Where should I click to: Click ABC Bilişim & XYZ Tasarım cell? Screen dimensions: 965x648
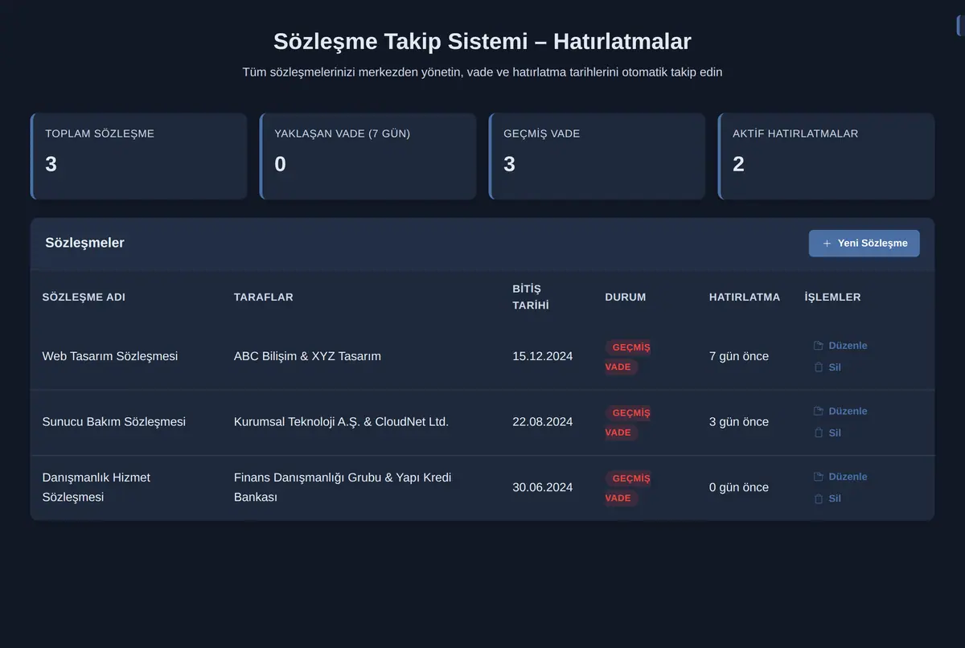pyautogui.click(x=307, y=356)
